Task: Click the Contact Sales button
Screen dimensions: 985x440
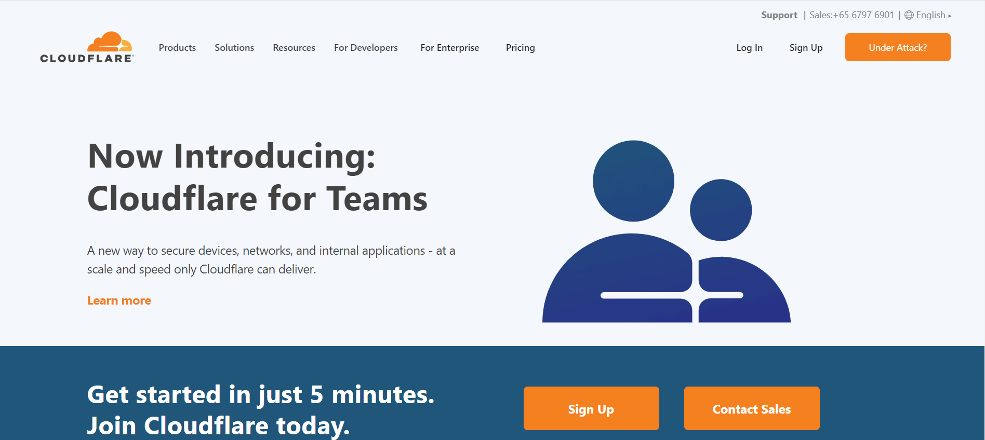Action: point(752,408)
